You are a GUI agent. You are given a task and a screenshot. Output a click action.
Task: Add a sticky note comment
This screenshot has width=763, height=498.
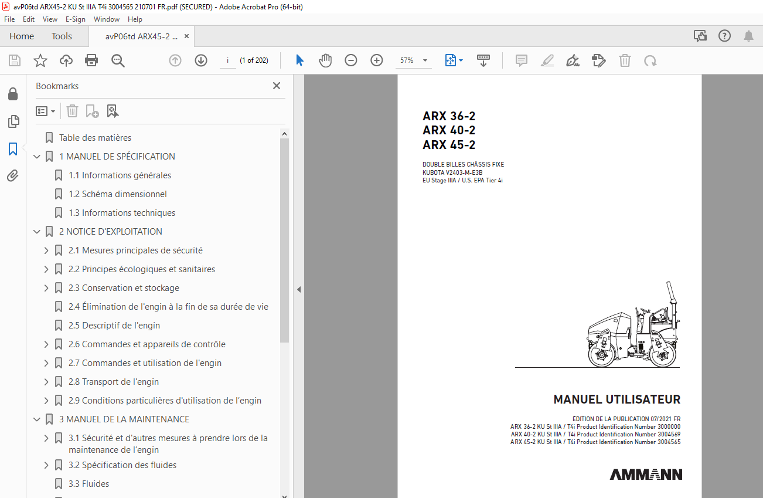coord(522,60)
